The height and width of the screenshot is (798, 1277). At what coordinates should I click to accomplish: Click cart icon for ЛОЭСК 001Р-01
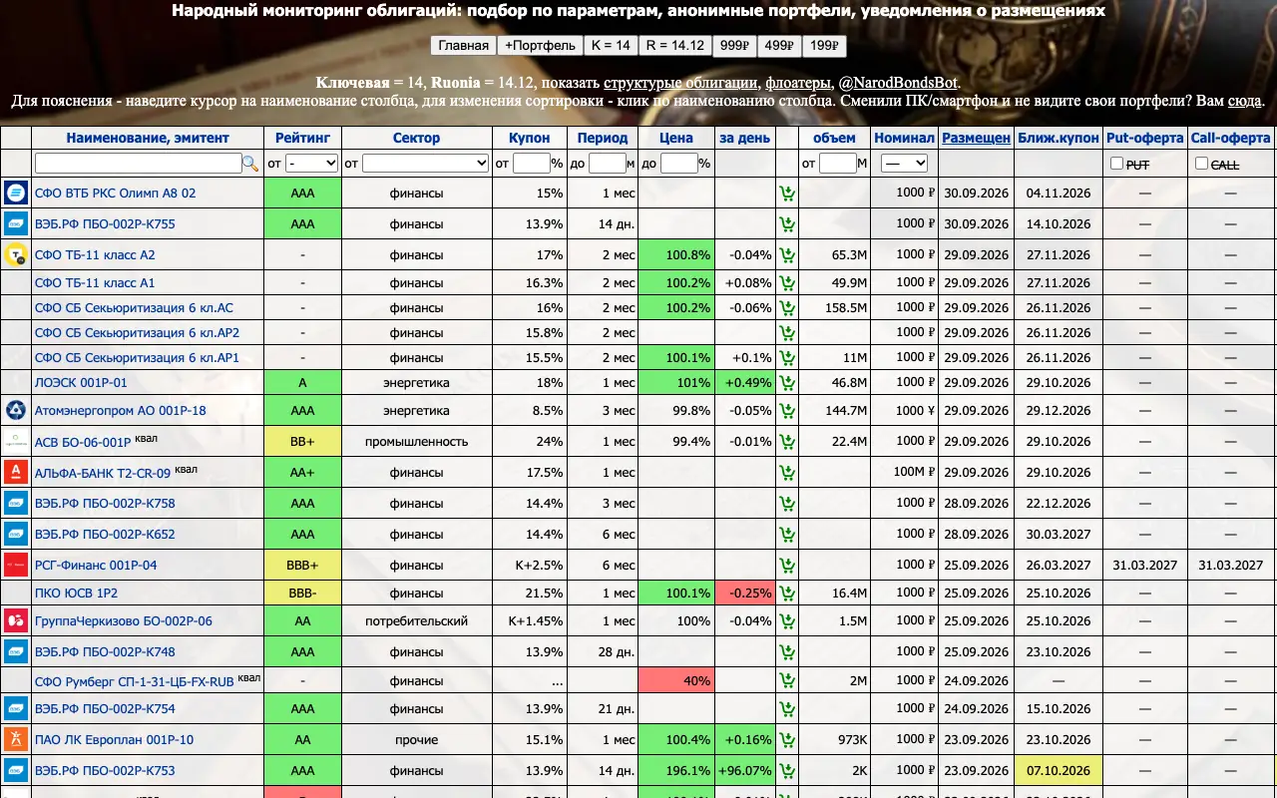pos(787,383)
